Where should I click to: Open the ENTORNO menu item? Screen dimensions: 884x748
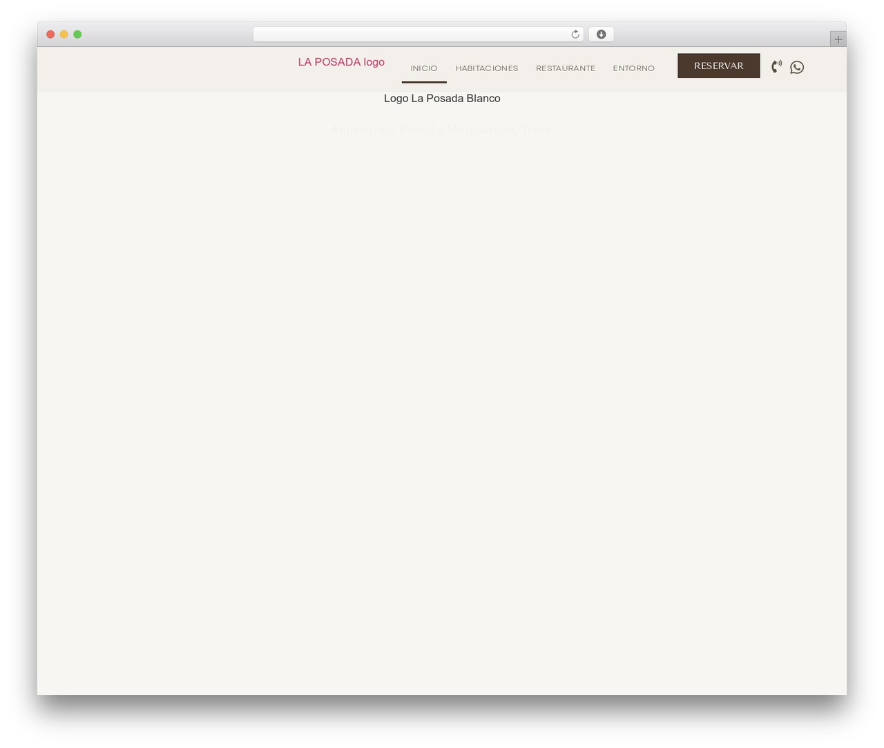[x=634, y=68]
